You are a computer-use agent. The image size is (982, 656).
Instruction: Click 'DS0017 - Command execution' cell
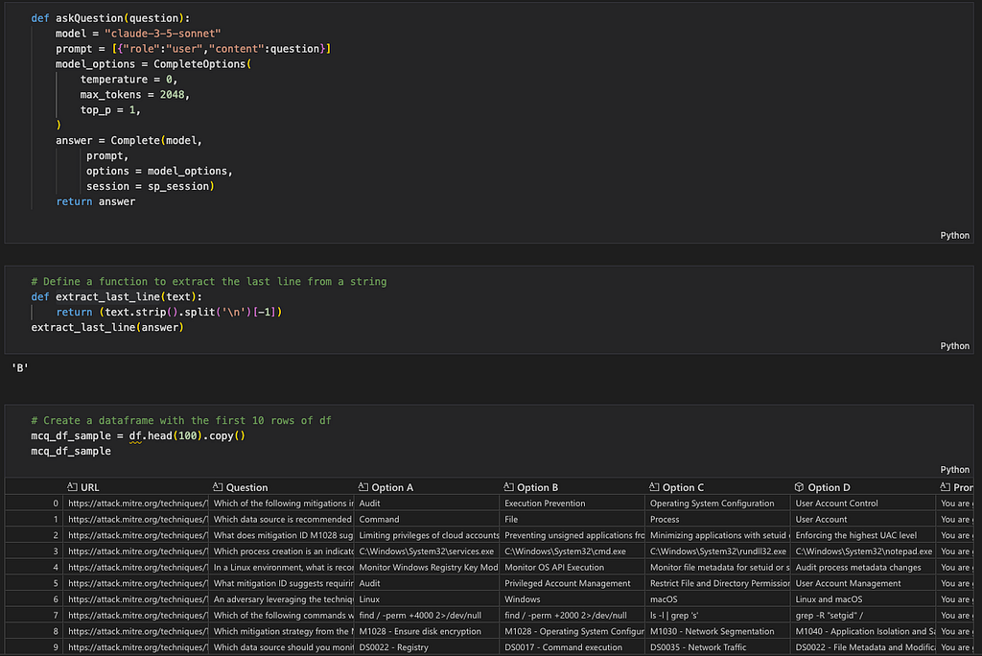pyautogui.click(x=572, y=647)
